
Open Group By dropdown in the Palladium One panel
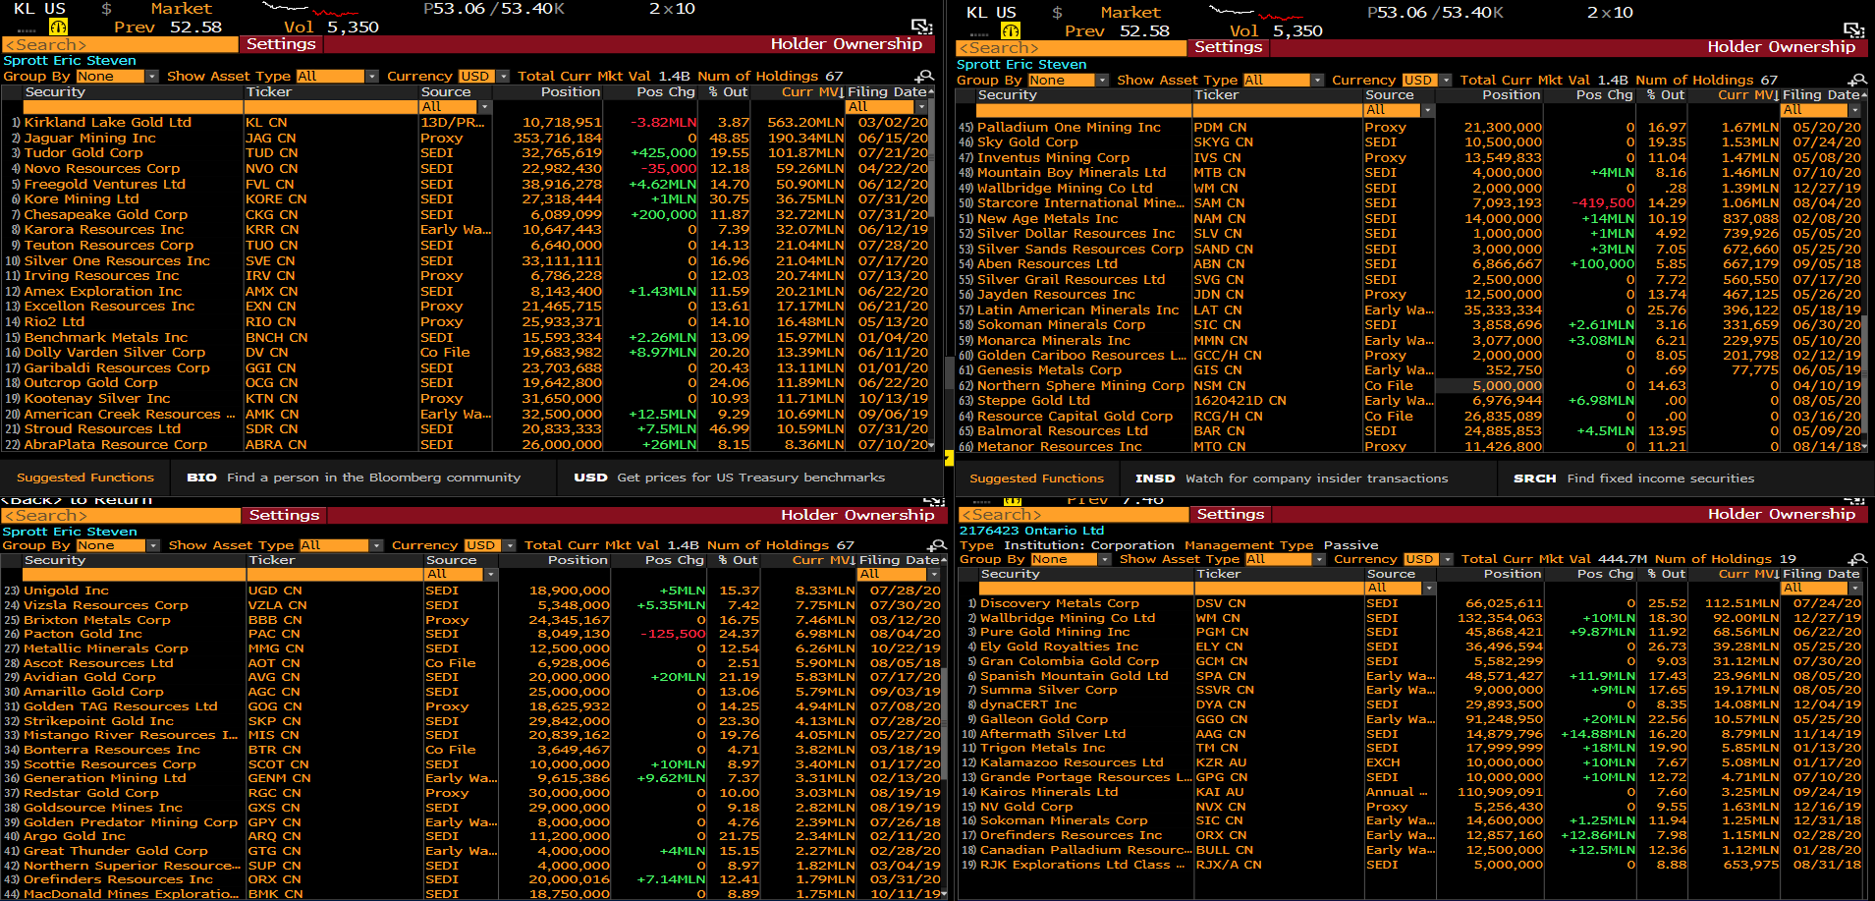pyautogui.click(x=1069, y=81)
